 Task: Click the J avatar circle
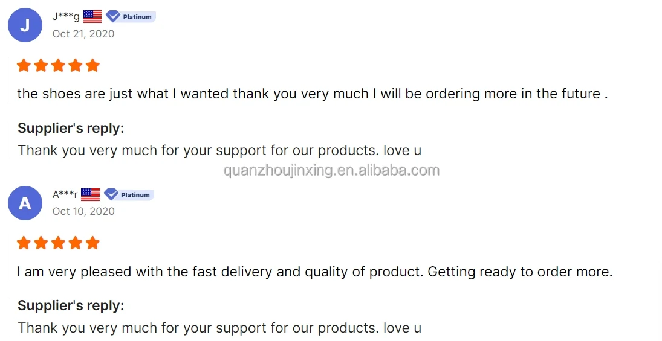click(25, 25)
